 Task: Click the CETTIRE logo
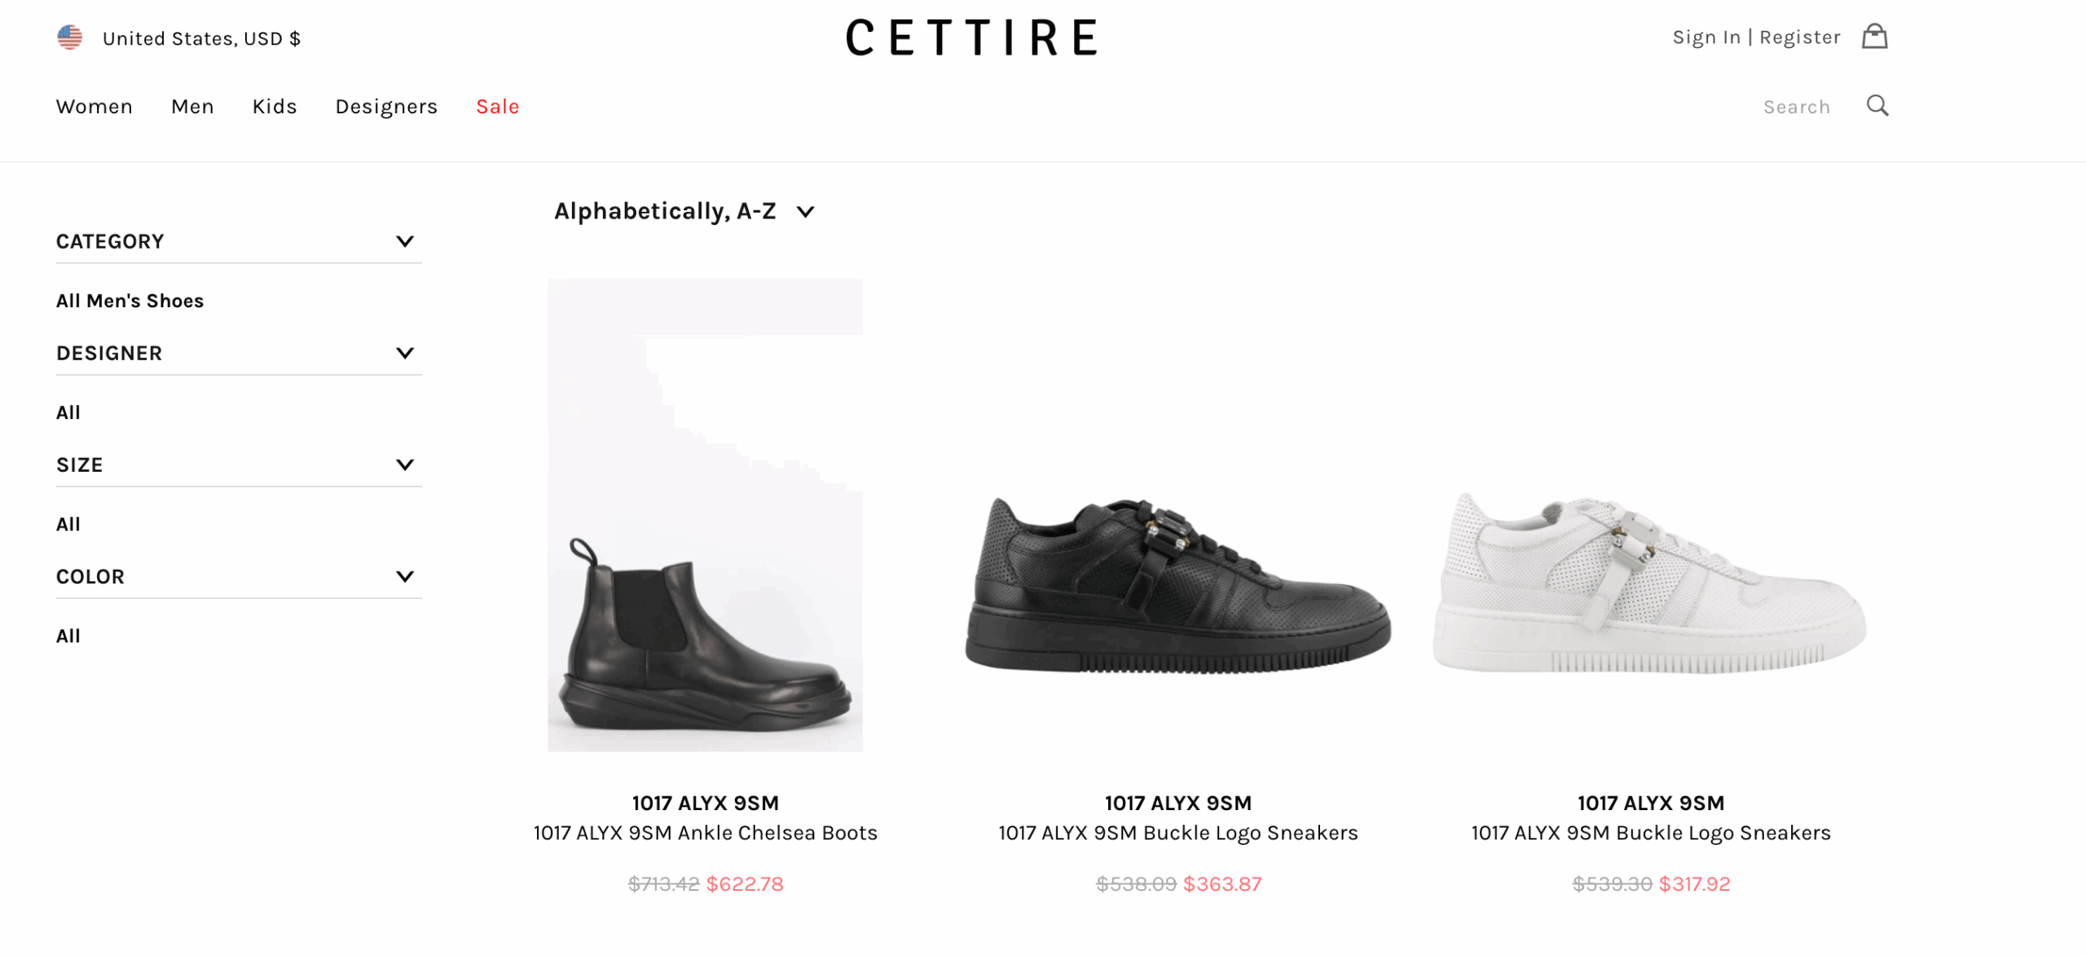click(971, 37)
